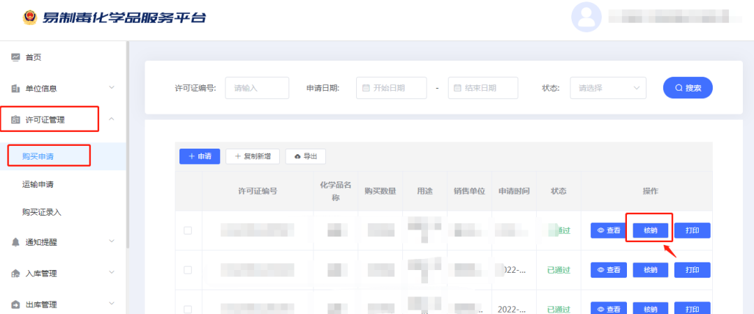754x314 pixels.
Task: Click the 单位信息 building icon
Action: pyautogui.click(x=16, y=89)
